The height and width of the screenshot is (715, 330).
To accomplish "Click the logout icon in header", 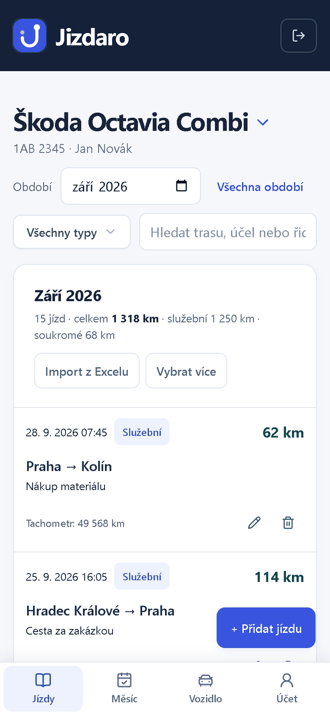I will pyautogui.click(x=298, y=35).
